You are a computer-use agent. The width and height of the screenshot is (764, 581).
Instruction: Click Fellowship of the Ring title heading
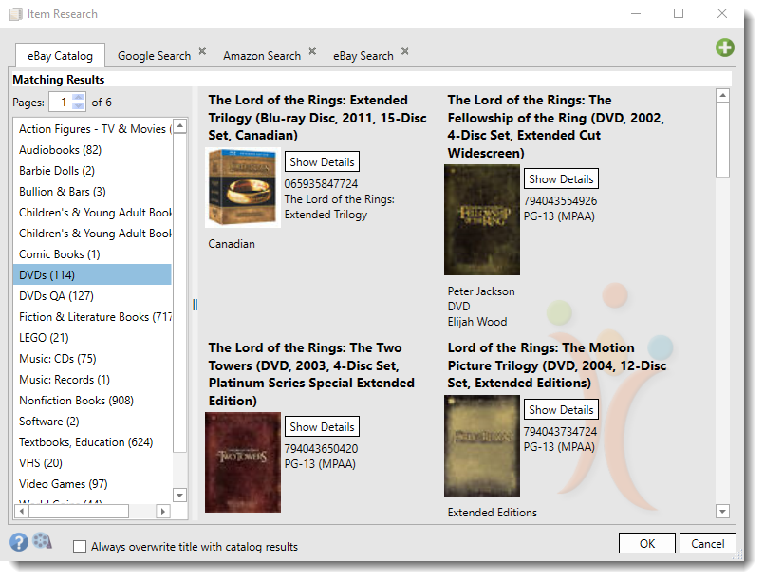coord(556,126)
